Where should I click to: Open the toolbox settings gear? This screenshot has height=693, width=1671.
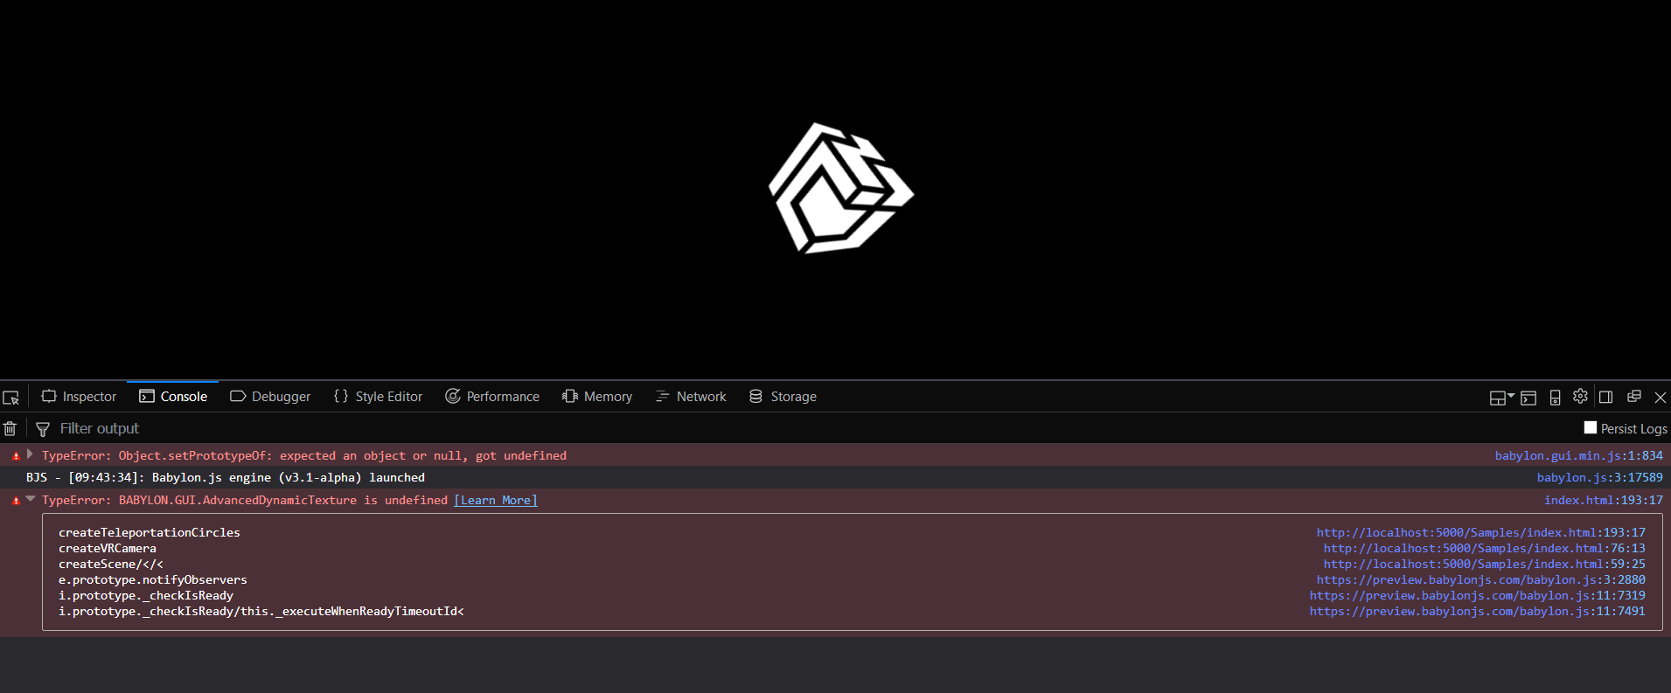click(x=1580, y=397)
